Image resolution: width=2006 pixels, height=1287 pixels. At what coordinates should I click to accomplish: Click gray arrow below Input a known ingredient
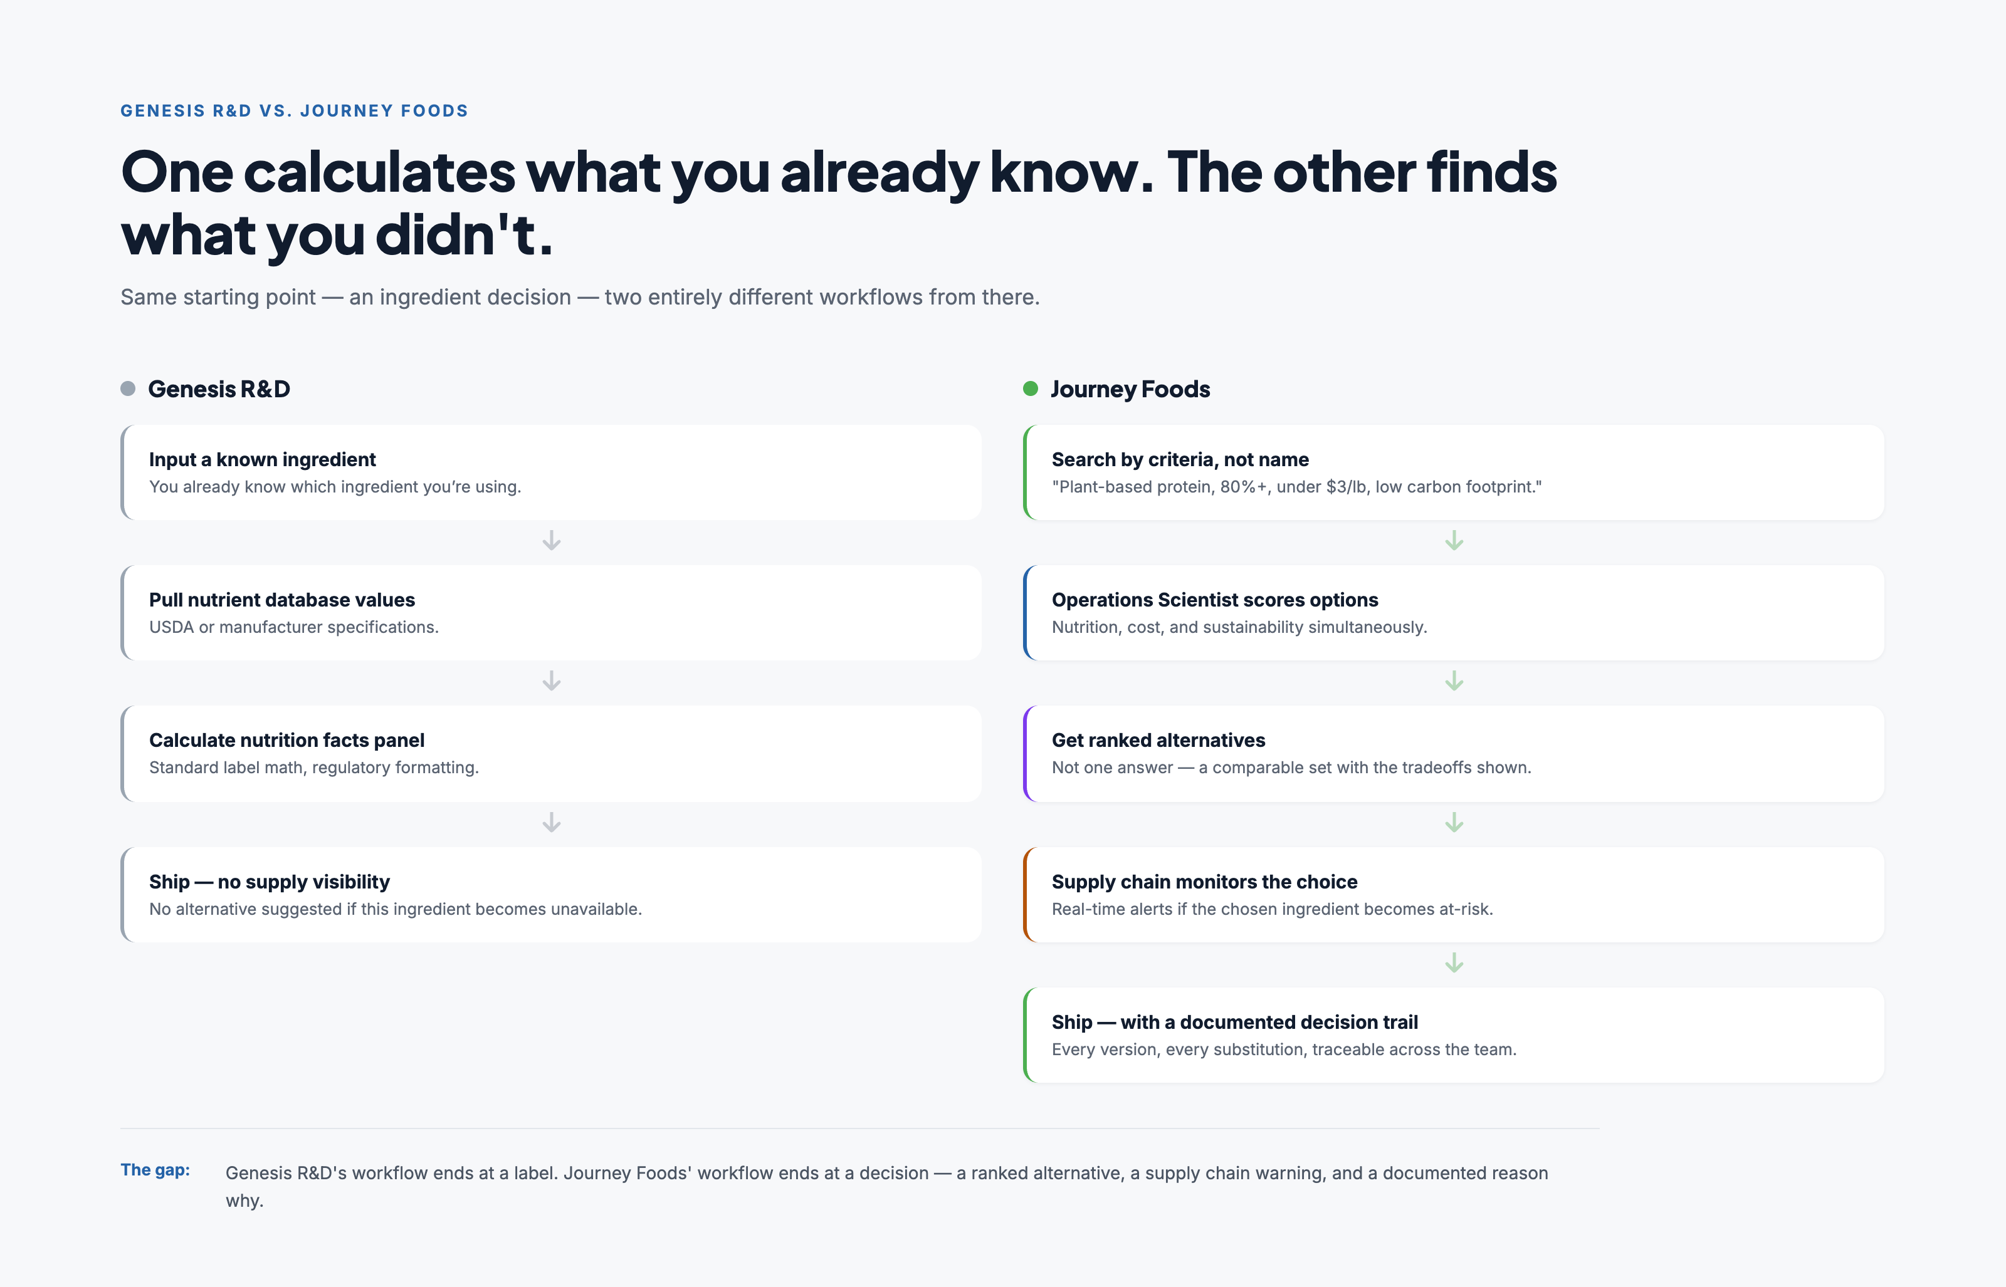click(x=552, y=541)
